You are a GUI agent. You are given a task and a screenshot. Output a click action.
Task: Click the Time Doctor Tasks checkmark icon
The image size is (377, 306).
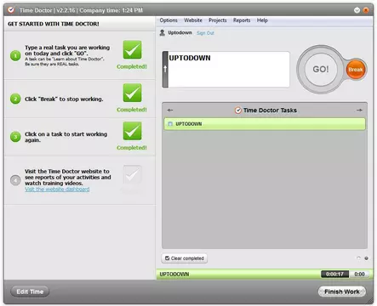pyautogui.click(x=238, y=110)
